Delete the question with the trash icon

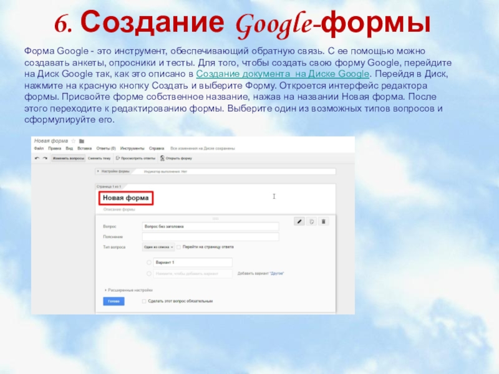[x=323, y=221]
